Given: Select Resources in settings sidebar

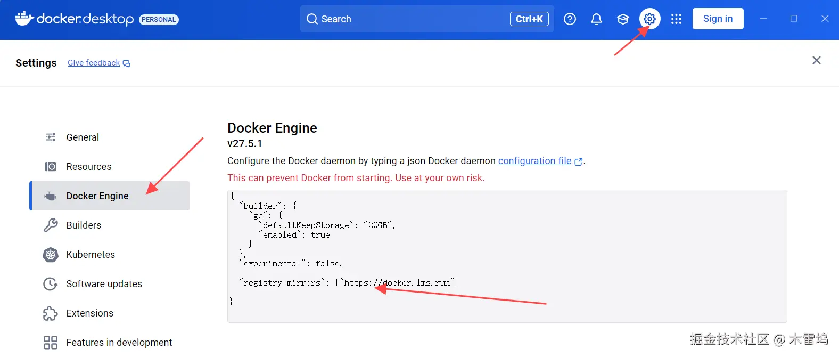Looking at the screenshot, I should (110, 166).
